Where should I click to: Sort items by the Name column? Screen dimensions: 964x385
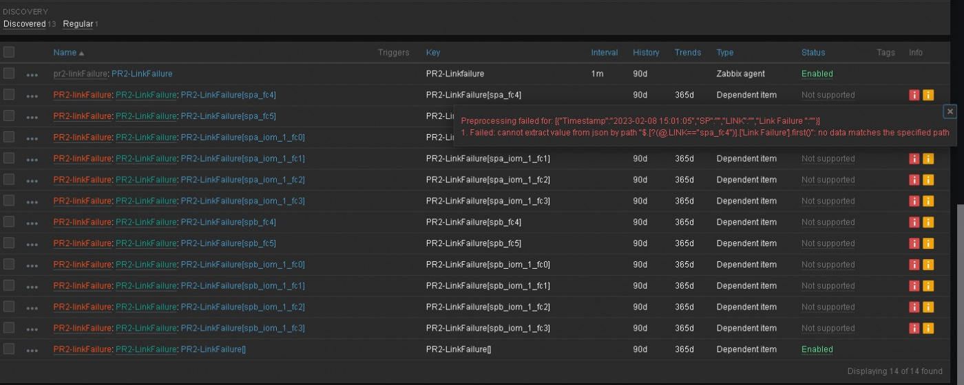65,53
